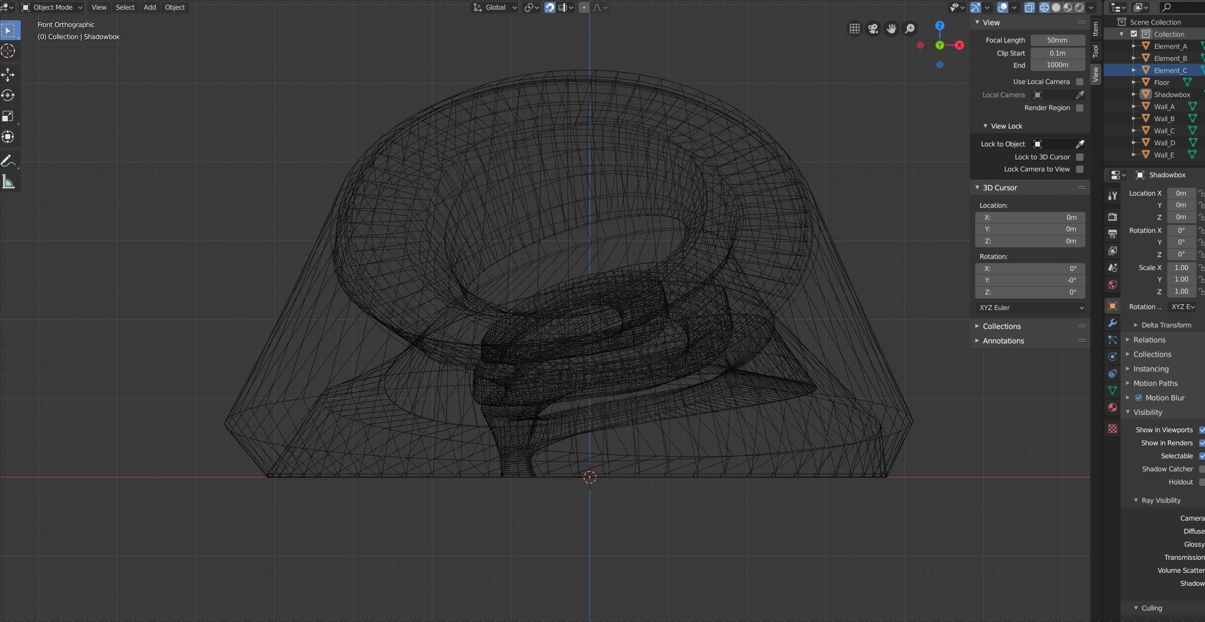Image resolution: width=1205 pixels, height=622 pixels.
Task: Open the XYZ Euler cursor rotation dropdown
Action: (1030, 308)
